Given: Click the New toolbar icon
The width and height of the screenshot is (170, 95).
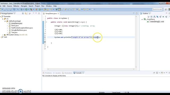Looking at the screenshot, I should pos(1,9).
